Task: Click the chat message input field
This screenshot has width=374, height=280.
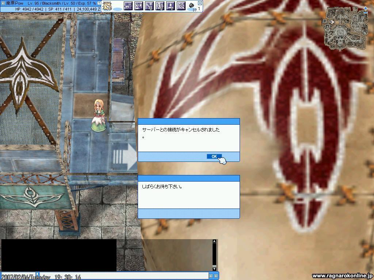Action: point(124,276)
